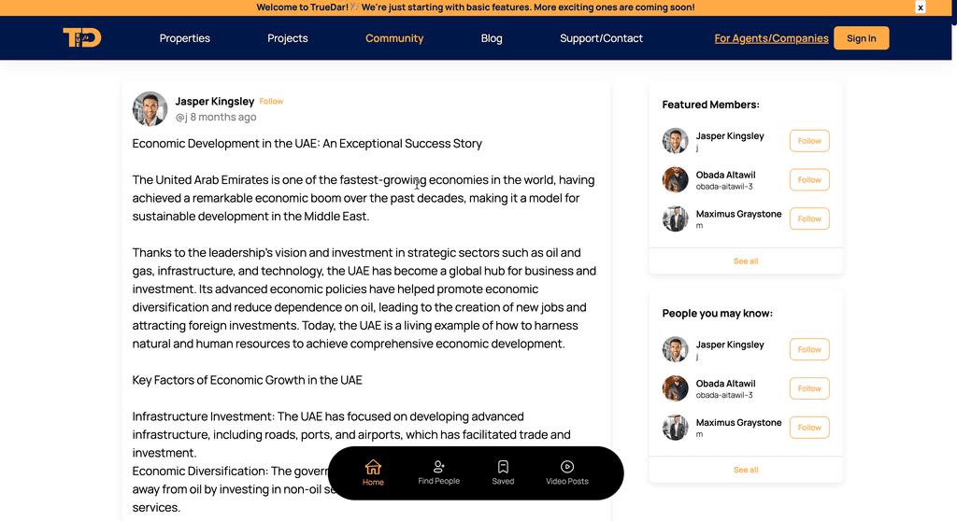
Task: Click Jasper Kingsley's avatar in Featured Members
Action: click(675, 141)
